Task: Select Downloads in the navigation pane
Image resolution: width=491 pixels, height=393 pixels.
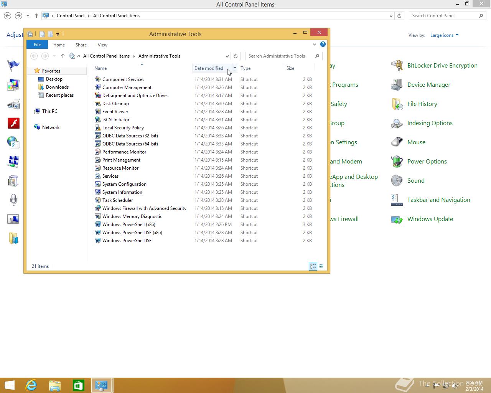Action: pyautogui.click(x=57, y=87)
